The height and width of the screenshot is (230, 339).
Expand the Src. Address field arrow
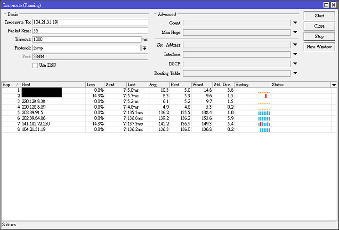click(x=295, y=45)
